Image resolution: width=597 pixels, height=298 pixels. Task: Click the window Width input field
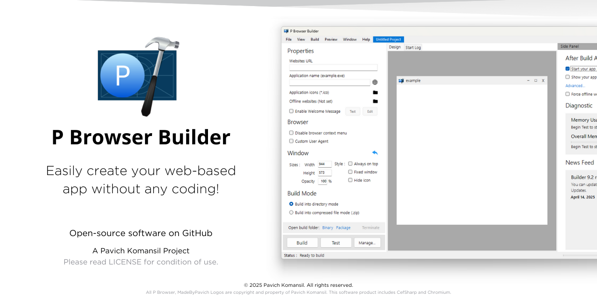pos(325,164)
